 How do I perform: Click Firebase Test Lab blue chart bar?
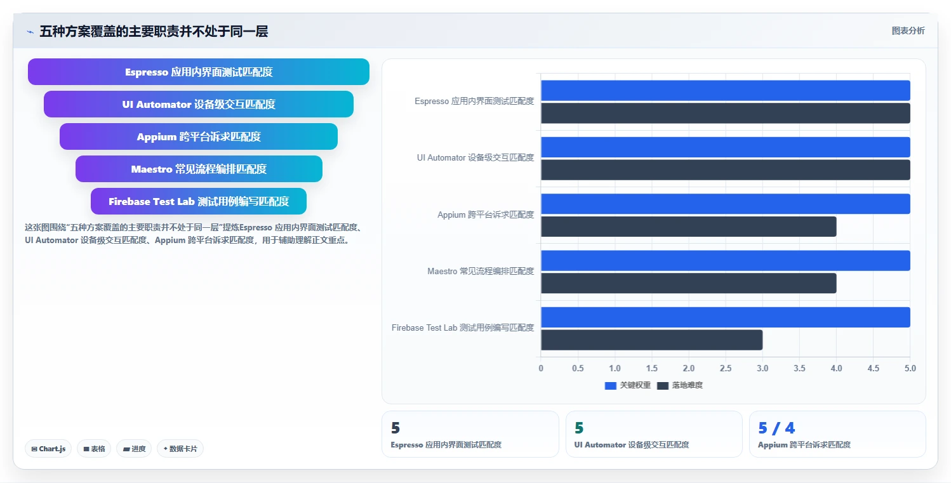pyautogui.click(x=726, y=317)
